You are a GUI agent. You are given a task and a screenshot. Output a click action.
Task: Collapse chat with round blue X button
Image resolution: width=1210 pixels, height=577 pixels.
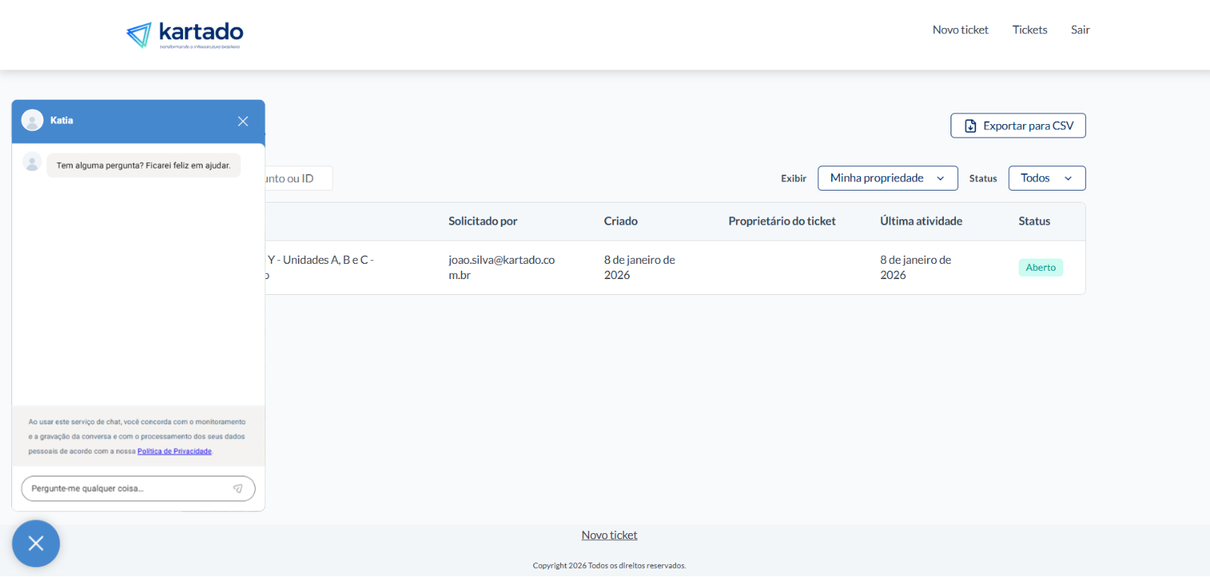(x=36, y=543)
